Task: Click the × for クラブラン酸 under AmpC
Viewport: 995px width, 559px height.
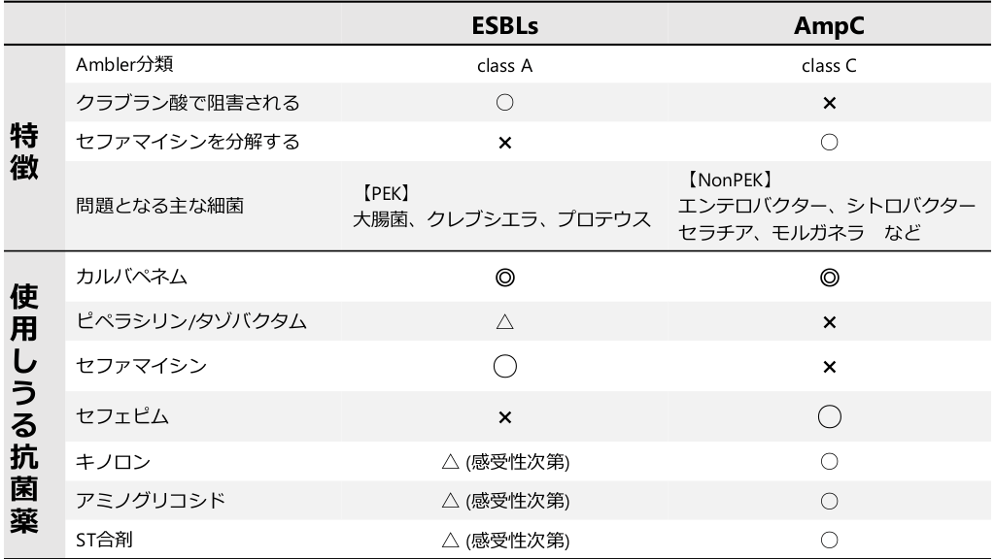Action: pyautogui.click(x=829, y=102)
